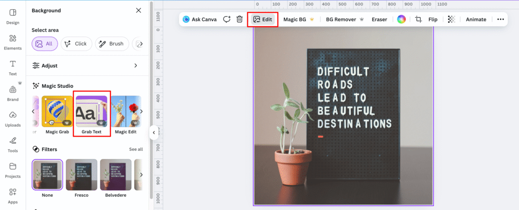Choose the Click select area option
This screenshot has height=210, width=519.
(x=76, y=44)
